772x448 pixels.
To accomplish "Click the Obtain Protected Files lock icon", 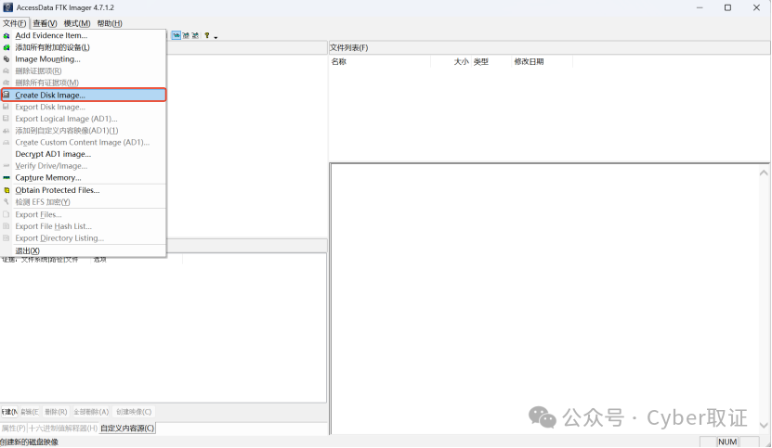I will pyautogui.click(x=7, y=190).
